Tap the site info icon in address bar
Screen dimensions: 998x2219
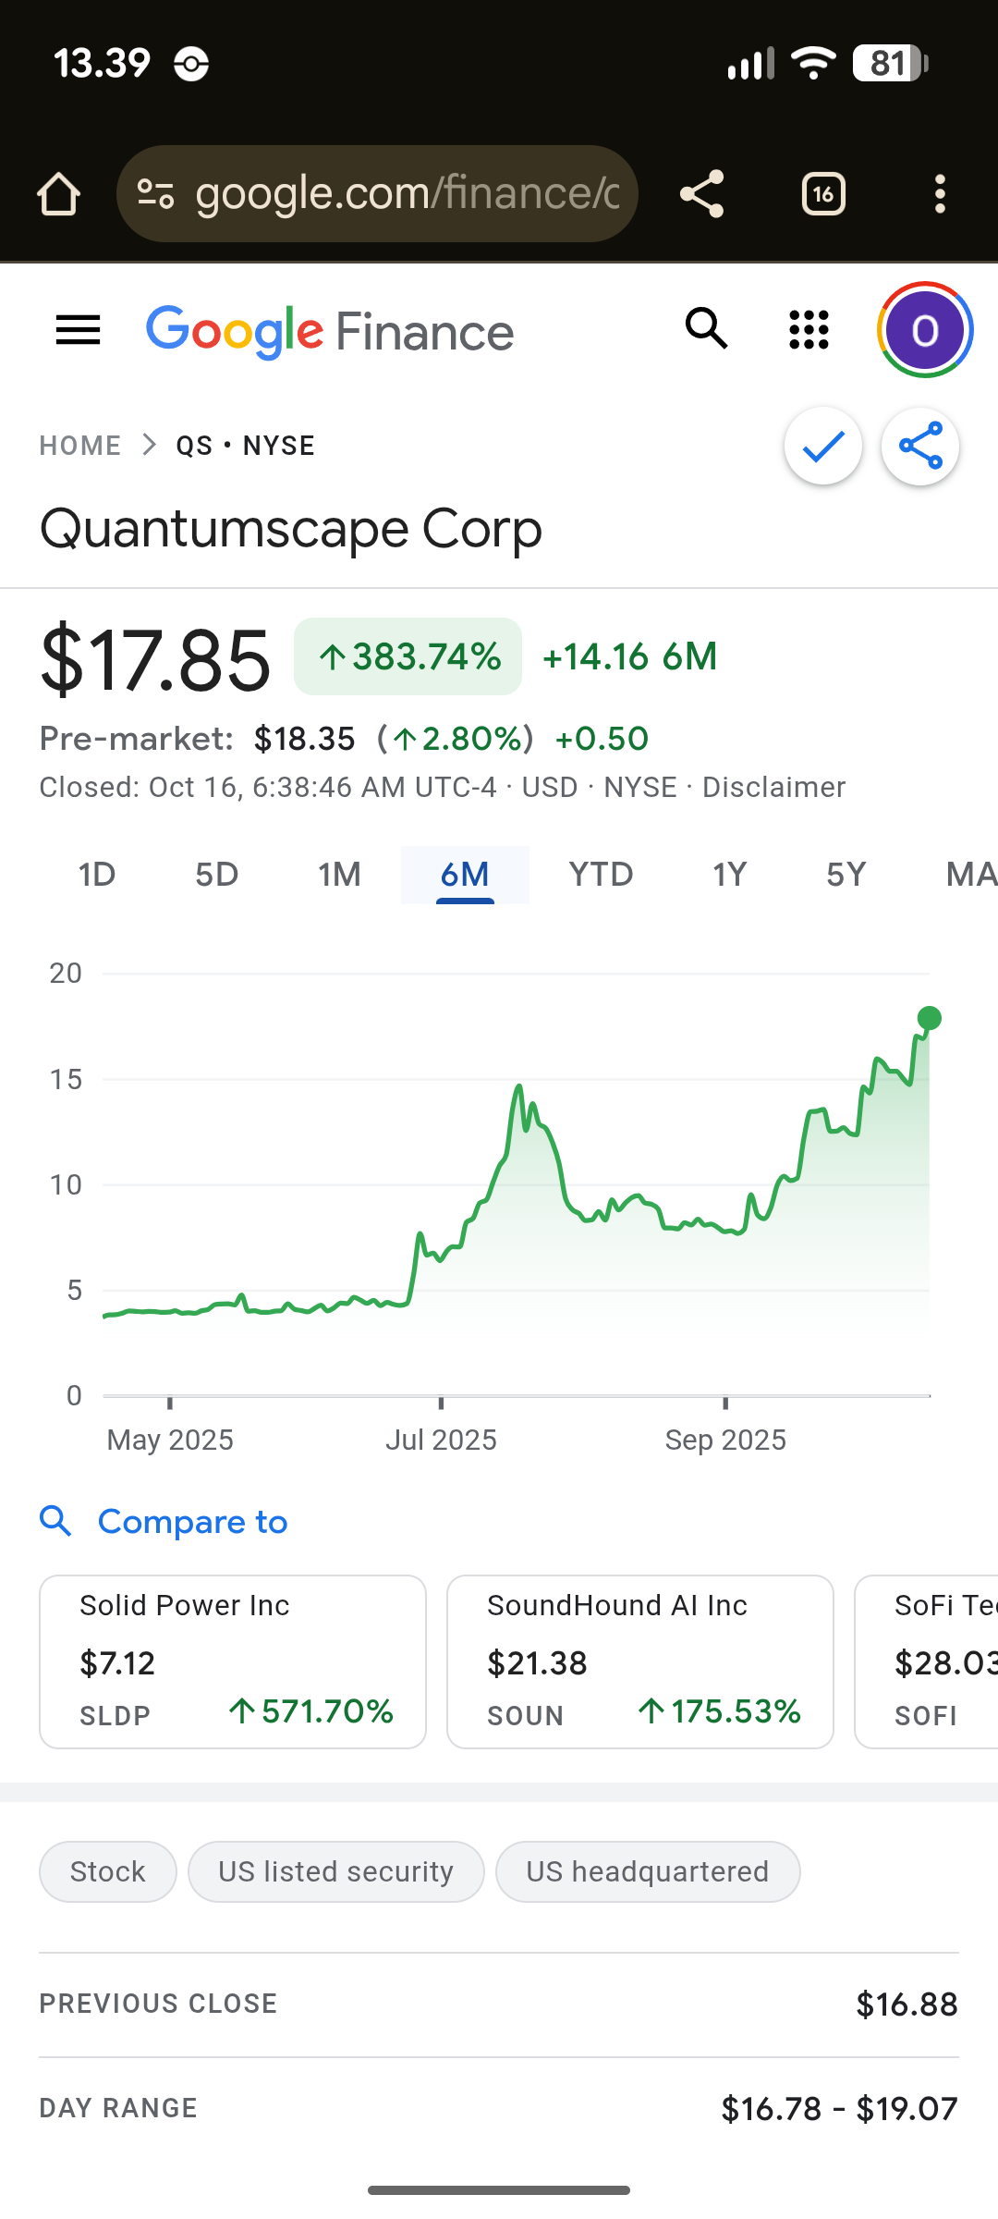155,194
